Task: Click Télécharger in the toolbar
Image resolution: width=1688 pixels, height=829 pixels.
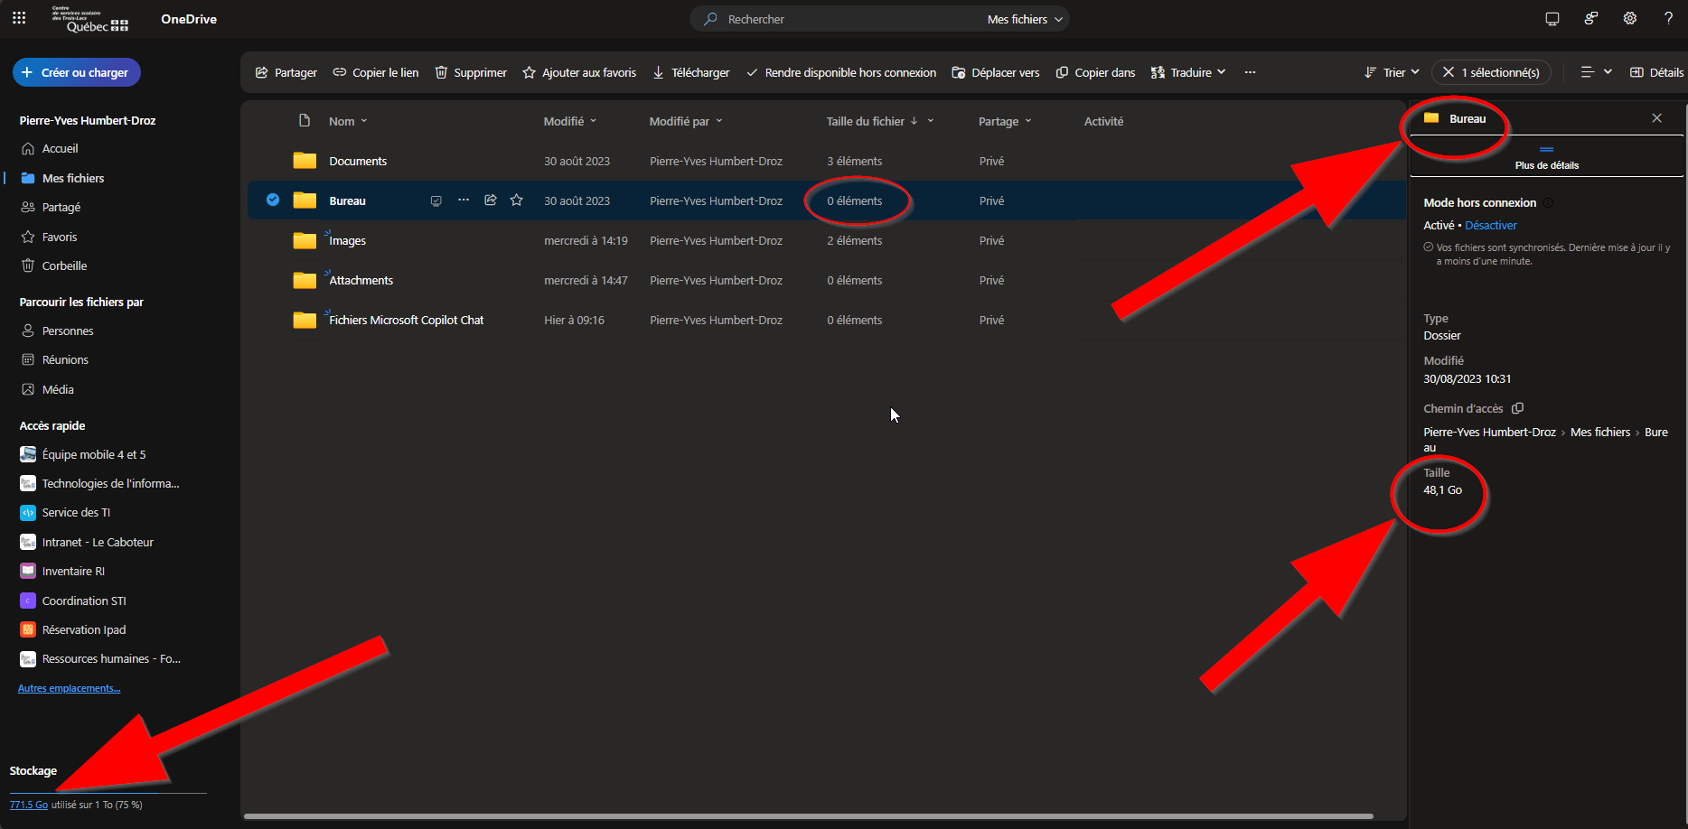Action: 690,72
